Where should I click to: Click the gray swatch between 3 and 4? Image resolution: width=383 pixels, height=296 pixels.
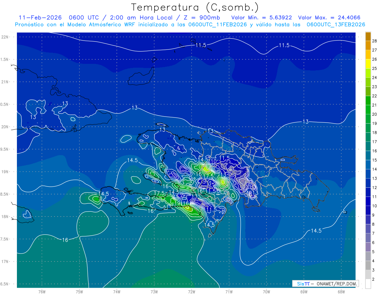[x=368, y=266]
